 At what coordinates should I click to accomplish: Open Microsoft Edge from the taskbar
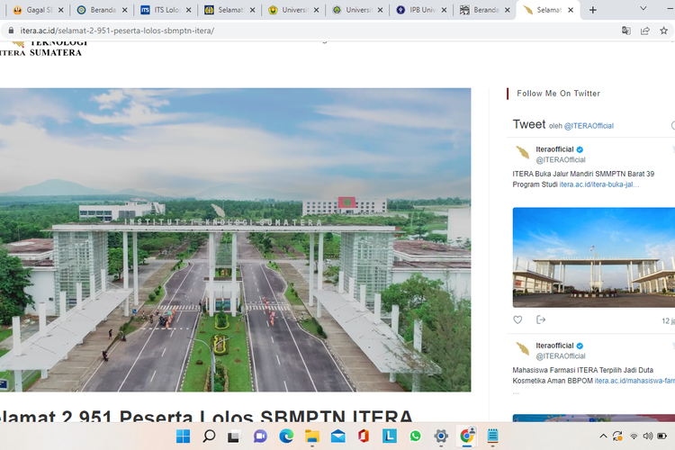[x=286, y=436]
